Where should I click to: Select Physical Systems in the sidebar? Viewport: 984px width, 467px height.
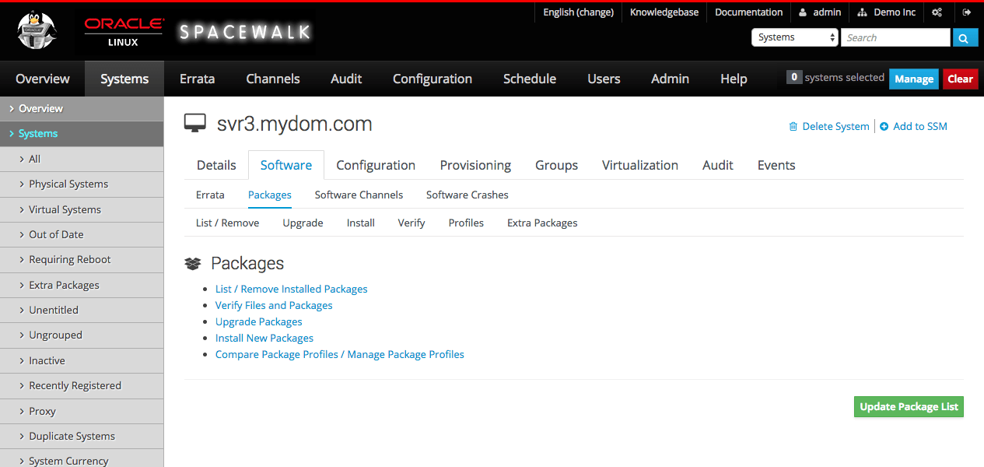[x=82, y=184]
